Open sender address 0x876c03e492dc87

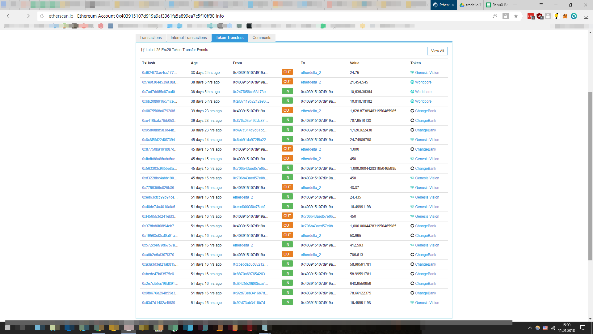point(250,121)
